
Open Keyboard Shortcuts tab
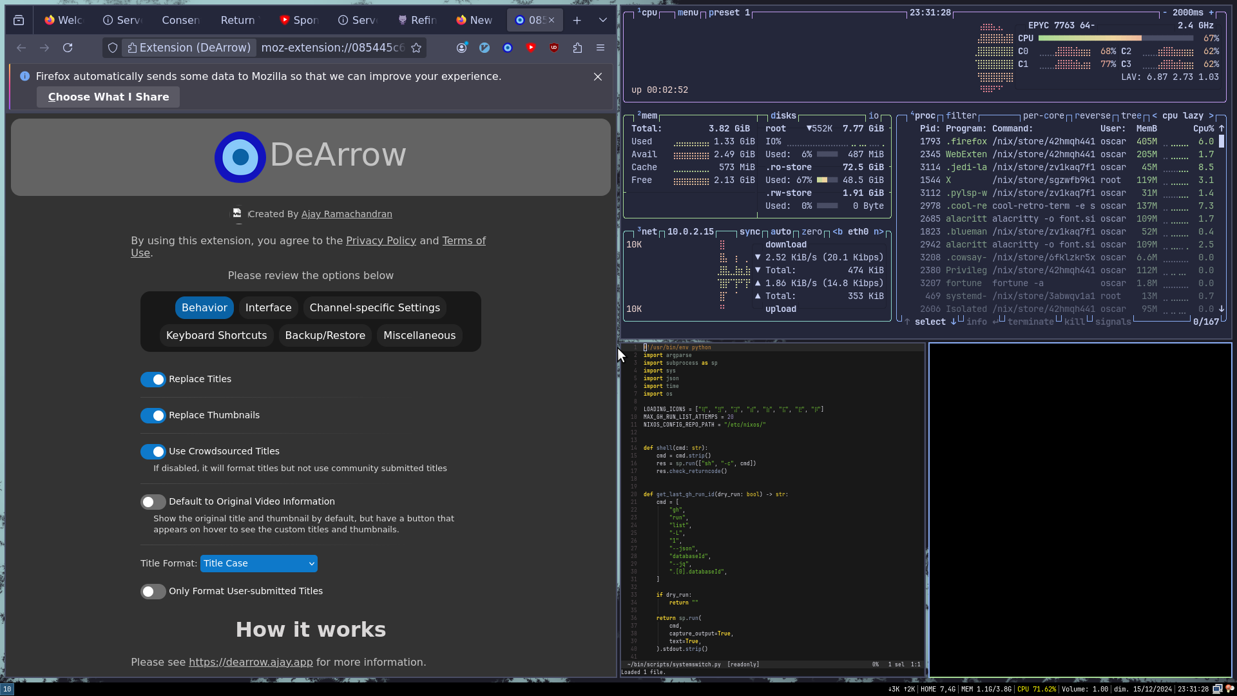[216, 336]
